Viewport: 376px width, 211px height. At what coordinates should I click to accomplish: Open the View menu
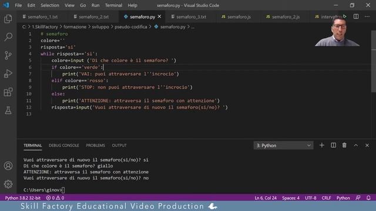(69, 5)
